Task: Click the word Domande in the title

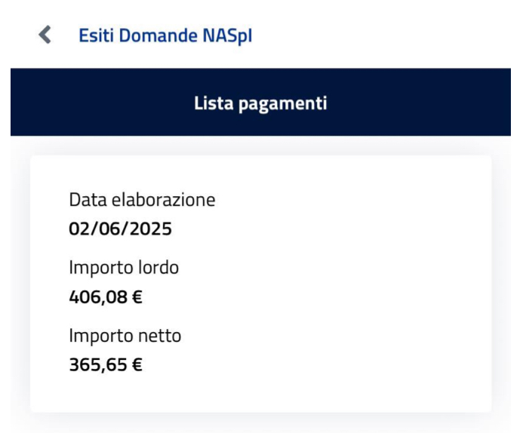Action: point(156,35)
